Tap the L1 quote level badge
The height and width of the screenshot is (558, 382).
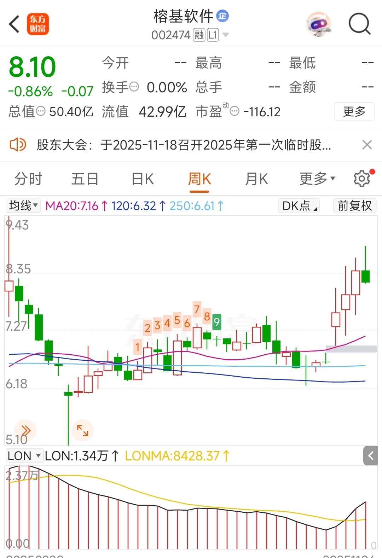[x=213, y=35]
